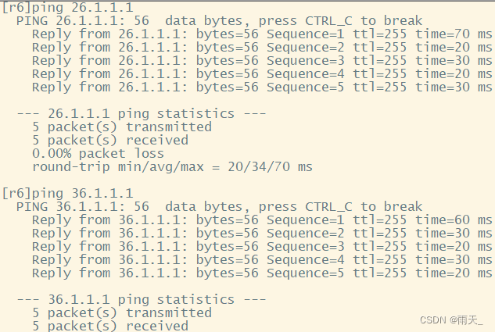Click the 26.1.1.1 reply with Sequence=1
This screenshot has width=495, height=332.
[x=262, y=34]
